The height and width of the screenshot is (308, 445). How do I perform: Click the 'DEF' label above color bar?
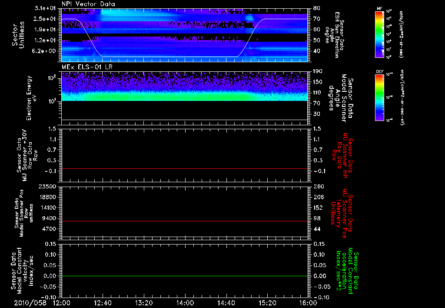[x=379, y=72]
